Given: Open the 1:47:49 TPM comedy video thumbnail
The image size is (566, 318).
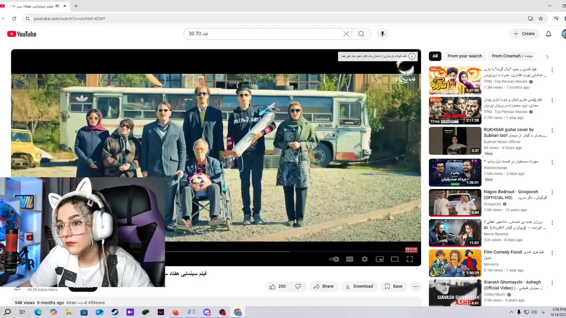Looking at the screenshot, I should point(455,80).
